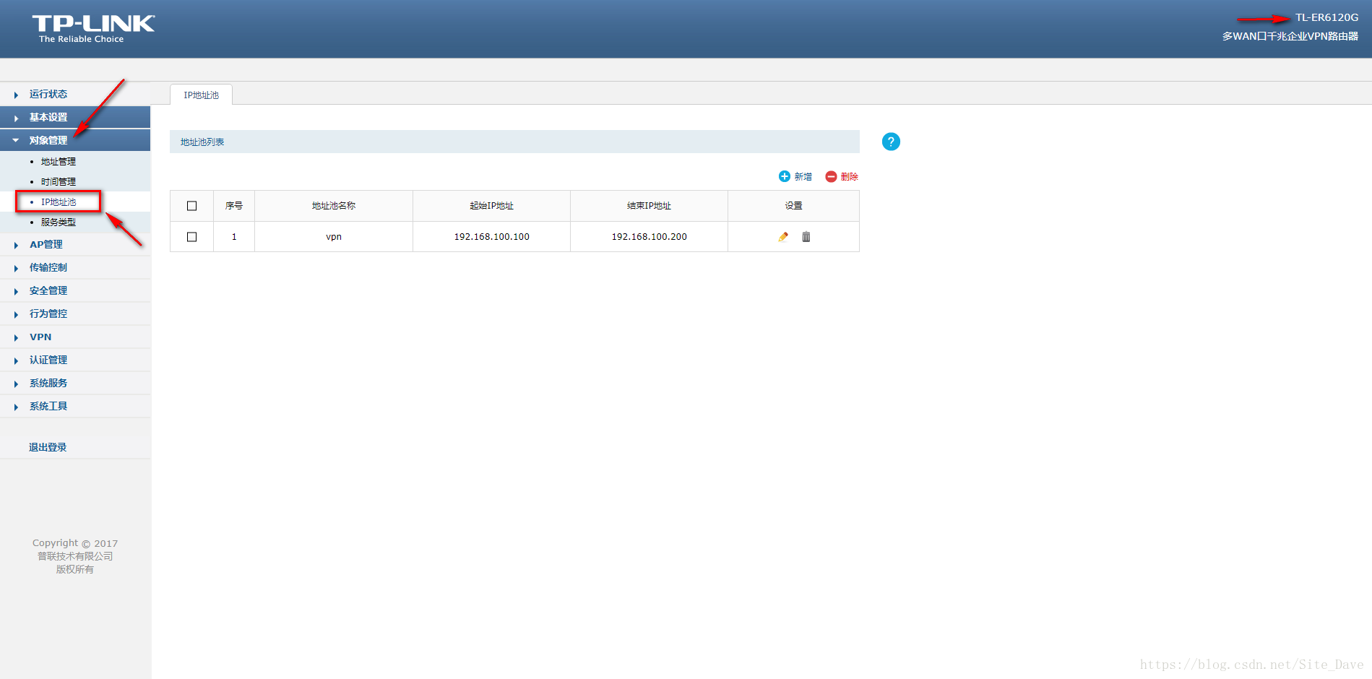This screenshot has width=1372, height=679.
Task: Expand the 行为管控 menu arrow
Action: tap(16, 314)
